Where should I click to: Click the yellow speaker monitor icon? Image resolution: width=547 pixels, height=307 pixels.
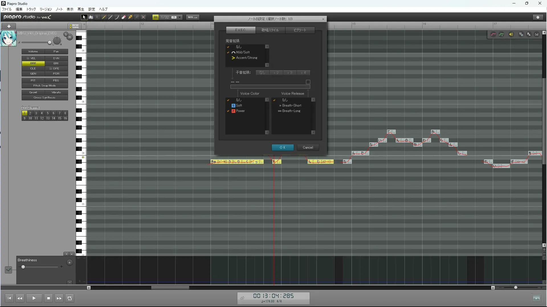(511, 34)
